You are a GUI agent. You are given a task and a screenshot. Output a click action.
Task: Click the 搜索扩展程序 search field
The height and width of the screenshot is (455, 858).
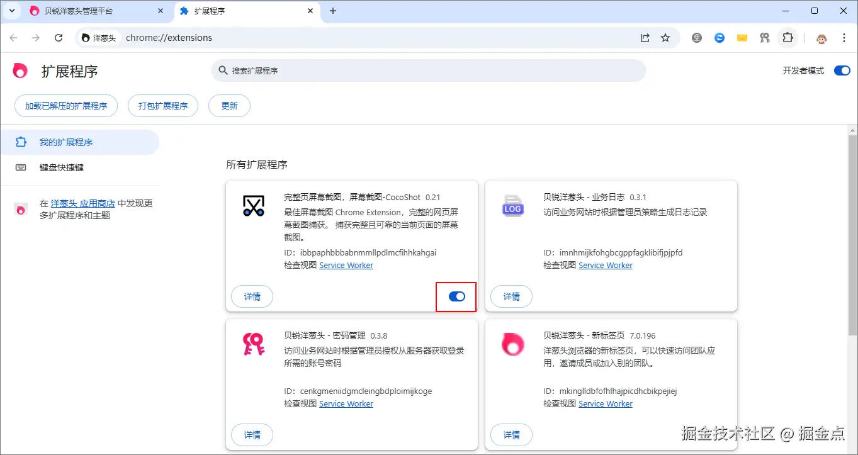click(x=428, y=70)
